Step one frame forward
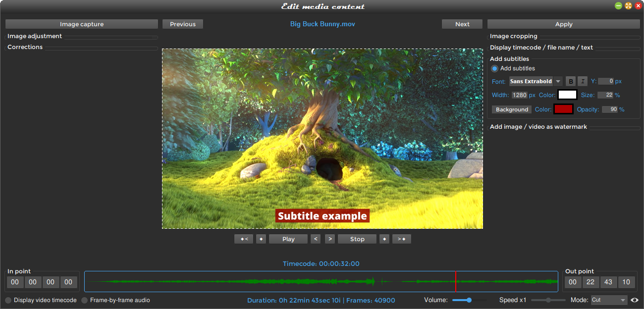The height and width of the screenshot is (309, 644). pos(329,239)
